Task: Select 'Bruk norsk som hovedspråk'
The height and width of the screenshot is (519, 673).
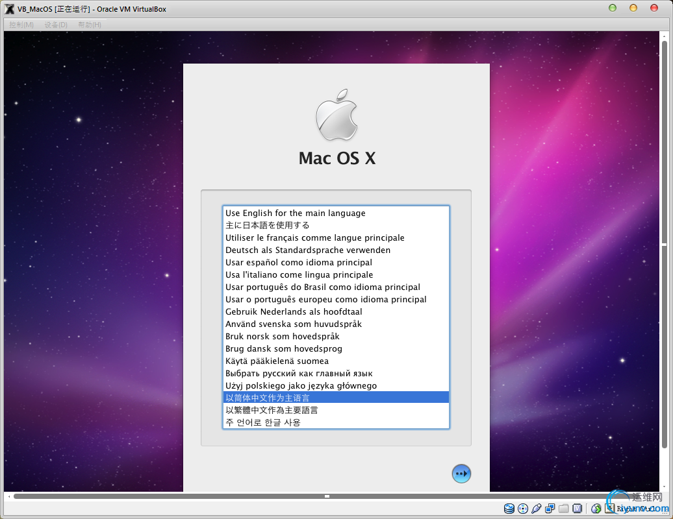Action: pos(336,337)
